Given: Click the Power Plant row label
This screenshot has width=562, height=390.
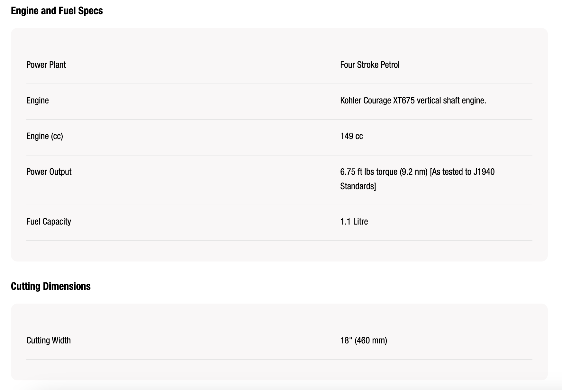Looking at the screenshot, I should click(x=46, y=65).
